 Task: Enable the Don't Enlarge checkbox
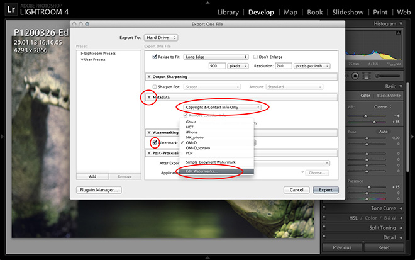click(255, 57)
